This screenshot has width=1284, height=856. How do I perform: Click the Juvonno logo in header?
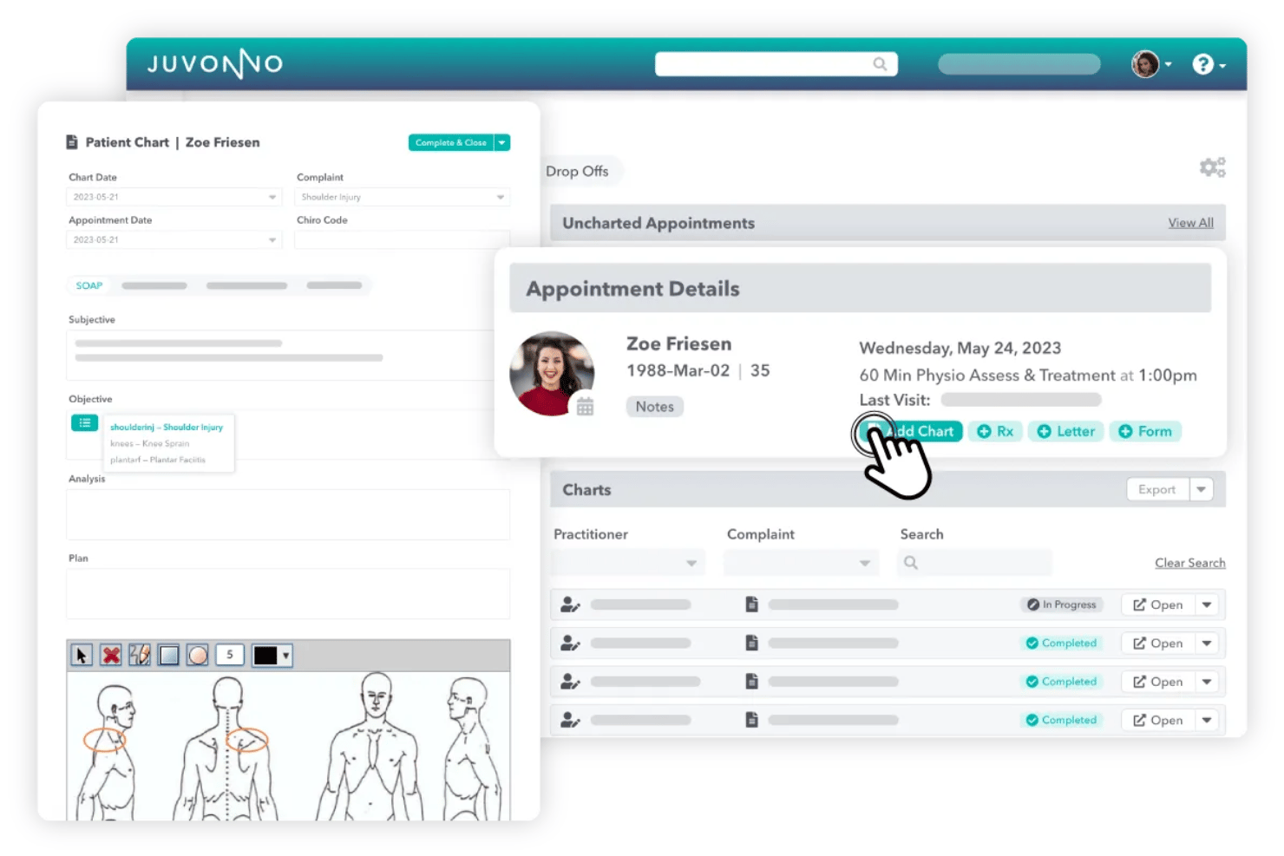tap(215, 64)
